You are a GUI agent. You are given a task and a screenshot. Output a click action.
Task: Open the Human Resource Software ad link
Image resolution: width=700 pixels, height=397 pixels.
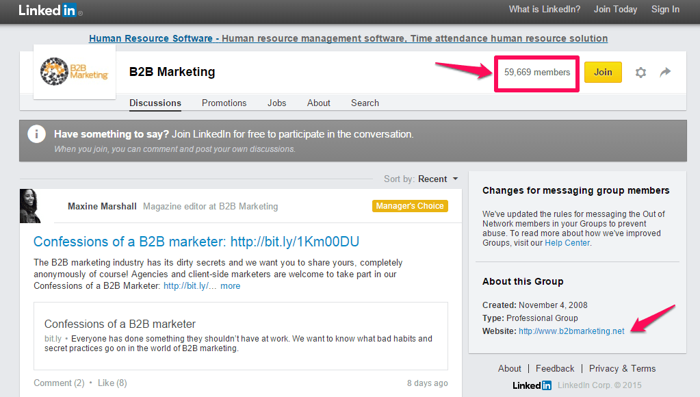coord(348,38)
